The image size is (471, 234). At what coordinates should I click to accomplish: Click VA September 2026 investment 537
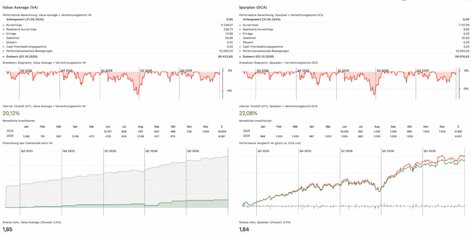coord(156,136)
